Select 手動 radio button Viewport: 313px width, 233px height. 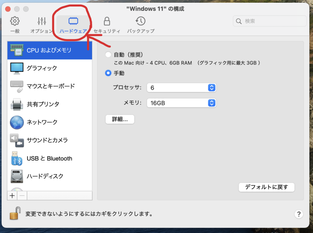tap(108, 73)
